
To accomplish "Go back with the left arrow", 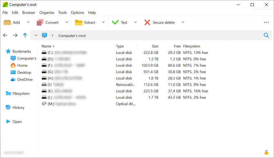I will [x=5, y=35].
